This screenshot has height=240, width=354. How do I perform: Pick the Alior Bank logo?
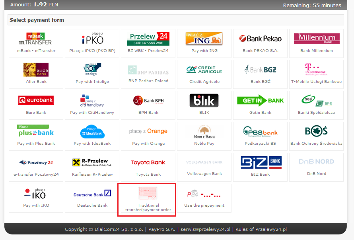click(36, 69)
